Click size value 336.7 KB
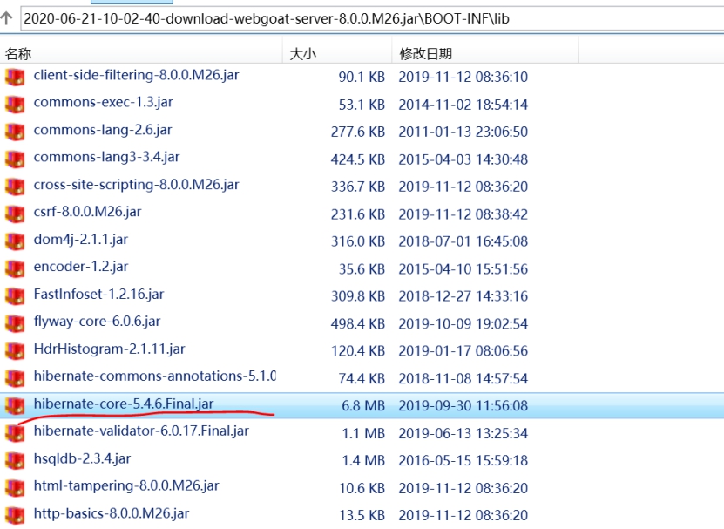 click(358, 187)
